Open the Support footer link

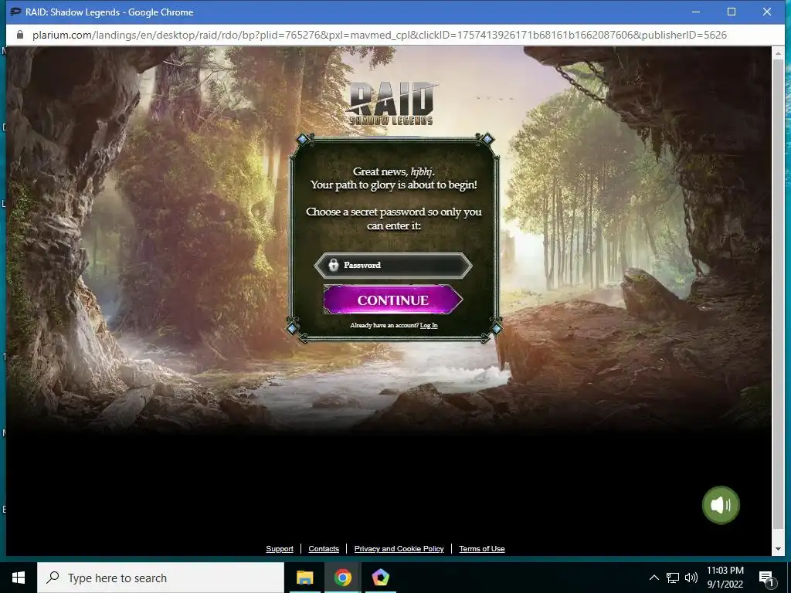point(280,549)
